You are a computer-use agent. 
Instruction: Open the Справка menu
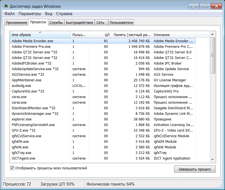[x=64, y=14]
